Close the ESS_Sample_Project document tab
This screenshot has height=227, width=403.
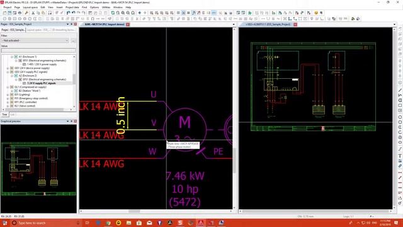point(295,25)
